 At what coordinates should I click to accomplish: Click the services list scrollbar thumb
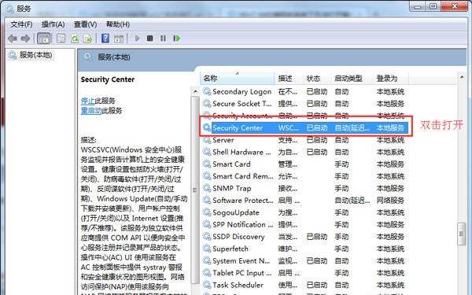(462, 234)
